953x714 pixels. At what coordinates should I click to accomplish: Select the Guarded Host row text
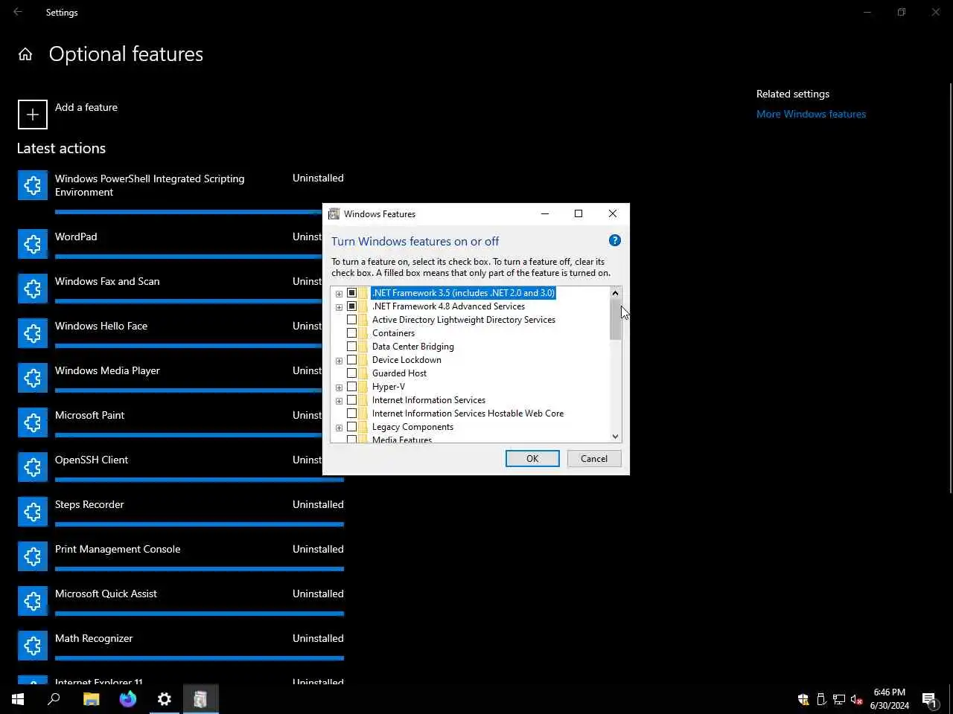399,373
